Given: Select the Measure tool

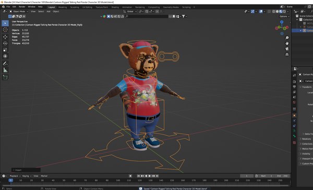Looking at the screenshot, I should click(5, 70).
